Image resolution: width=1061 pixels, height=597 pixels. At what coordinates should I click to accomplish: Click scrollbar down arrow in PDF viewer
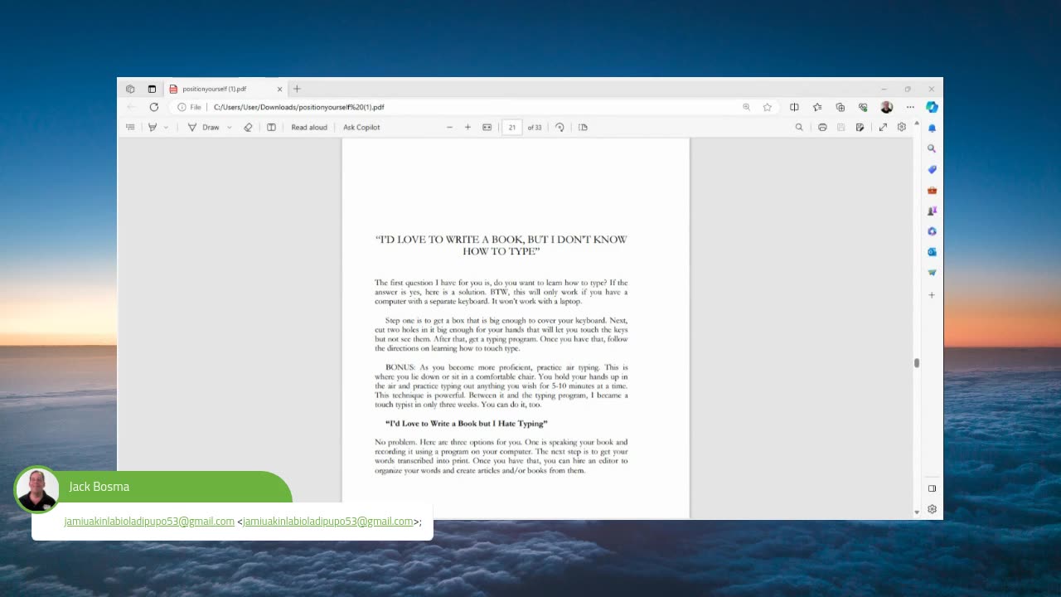[917, 512]
